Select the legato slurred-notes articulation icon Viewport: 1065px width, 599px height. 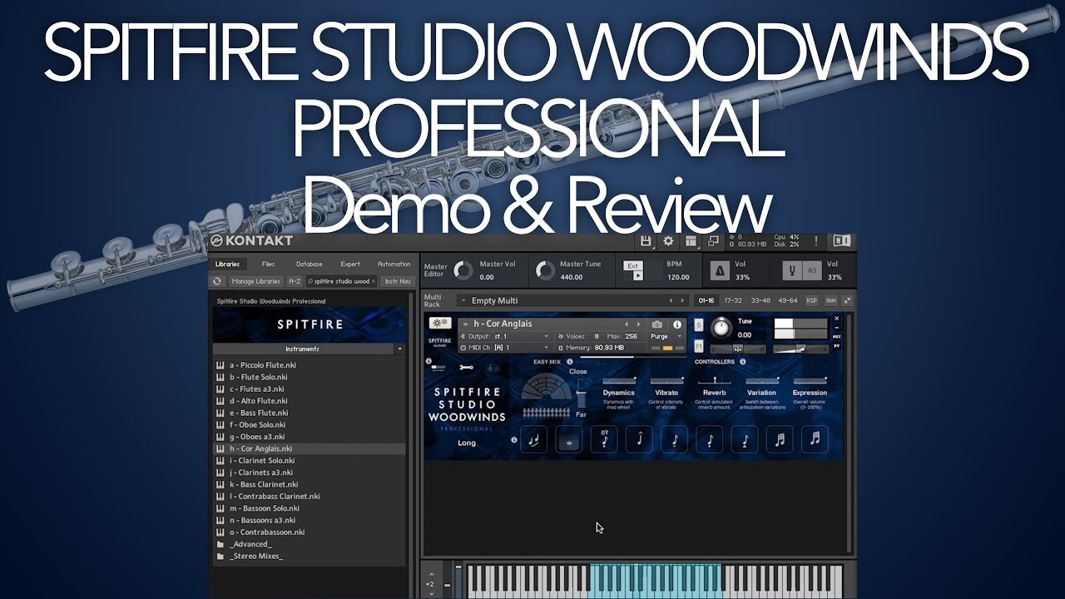(x=533, y=440)
